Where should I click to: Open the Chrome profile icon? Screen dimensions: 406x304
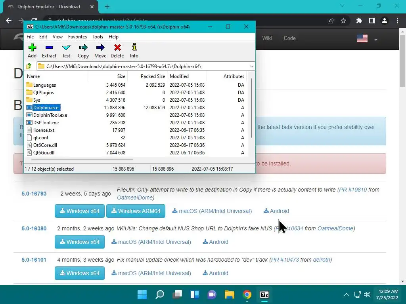pos(385,21)
